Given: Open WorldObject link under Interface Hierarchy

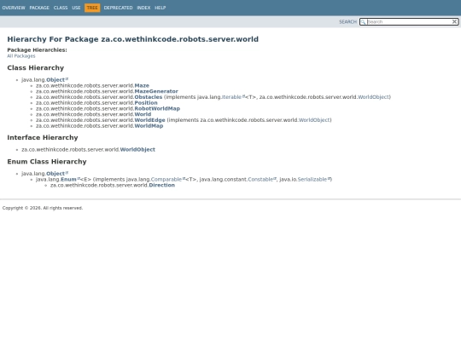Looking at the screenshot, I should 137,150.
